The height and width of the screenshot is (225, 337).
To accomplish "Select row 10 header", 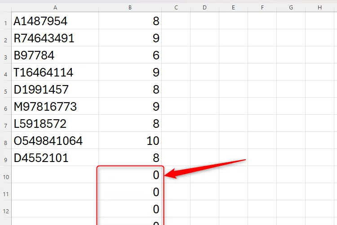I will [6, 175].
